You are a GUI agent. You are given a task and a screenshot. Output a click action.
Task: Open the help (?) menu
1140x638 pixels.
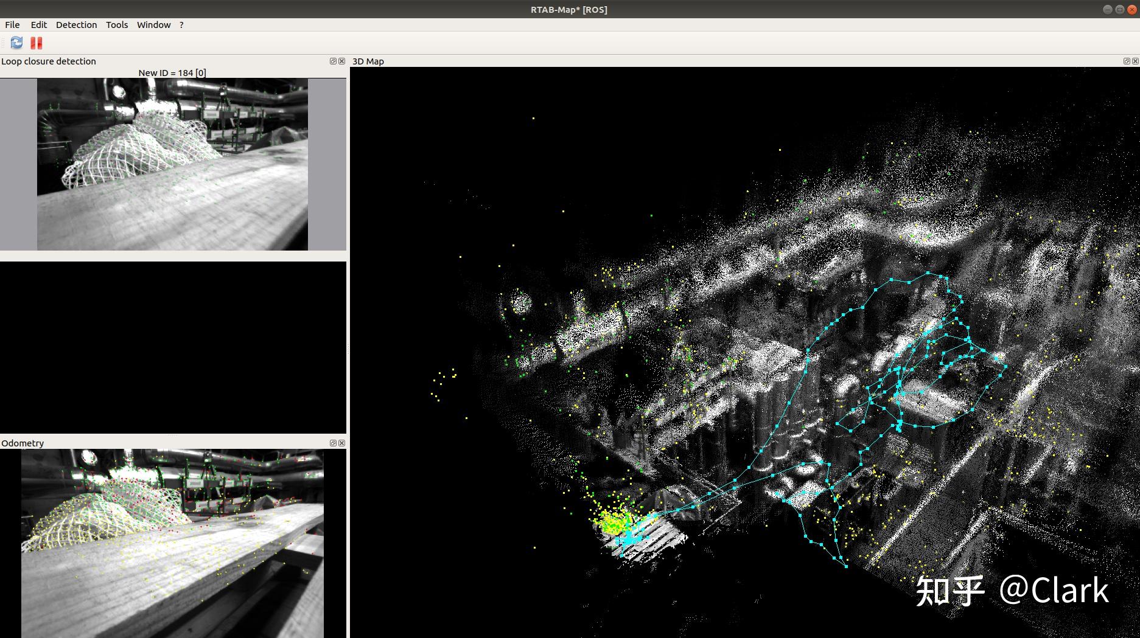point(181,24)
